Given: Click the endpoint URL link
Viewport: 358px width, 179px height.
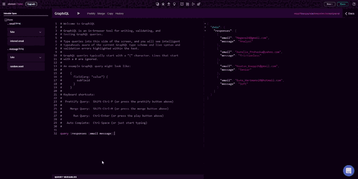Looking at the screenshot, I should [x=317, y=13].
